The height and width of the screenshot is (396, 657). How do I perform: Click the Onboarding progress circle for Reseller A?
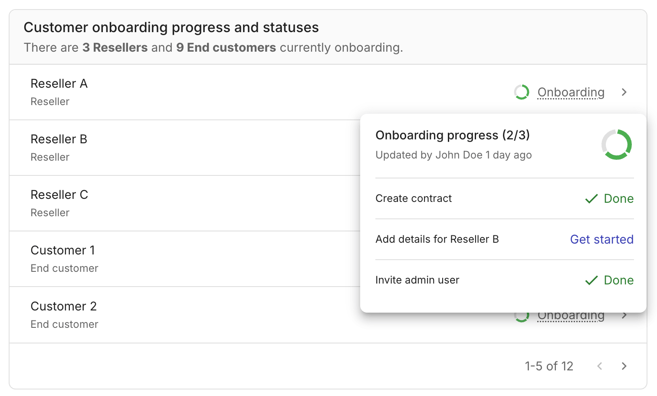(522, 92)
